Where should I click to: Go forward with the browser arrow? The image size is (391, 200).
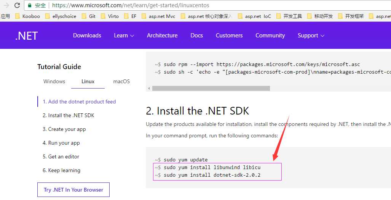pos(6,5)
